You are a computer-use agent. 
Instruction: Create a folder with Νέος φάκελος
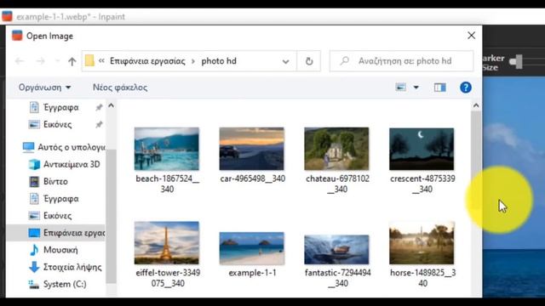(120, 88)
